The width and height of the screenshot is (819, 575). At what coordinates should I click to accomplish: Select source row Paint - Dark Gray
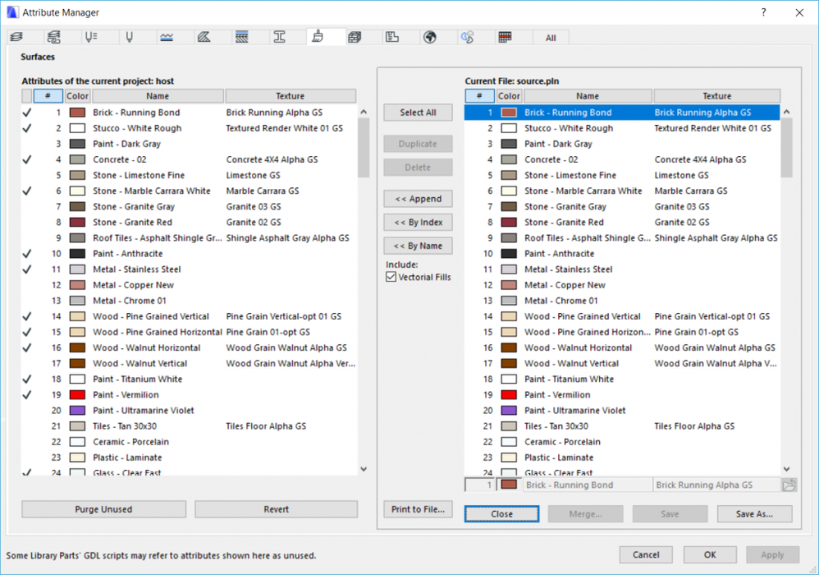coord(622,144)
